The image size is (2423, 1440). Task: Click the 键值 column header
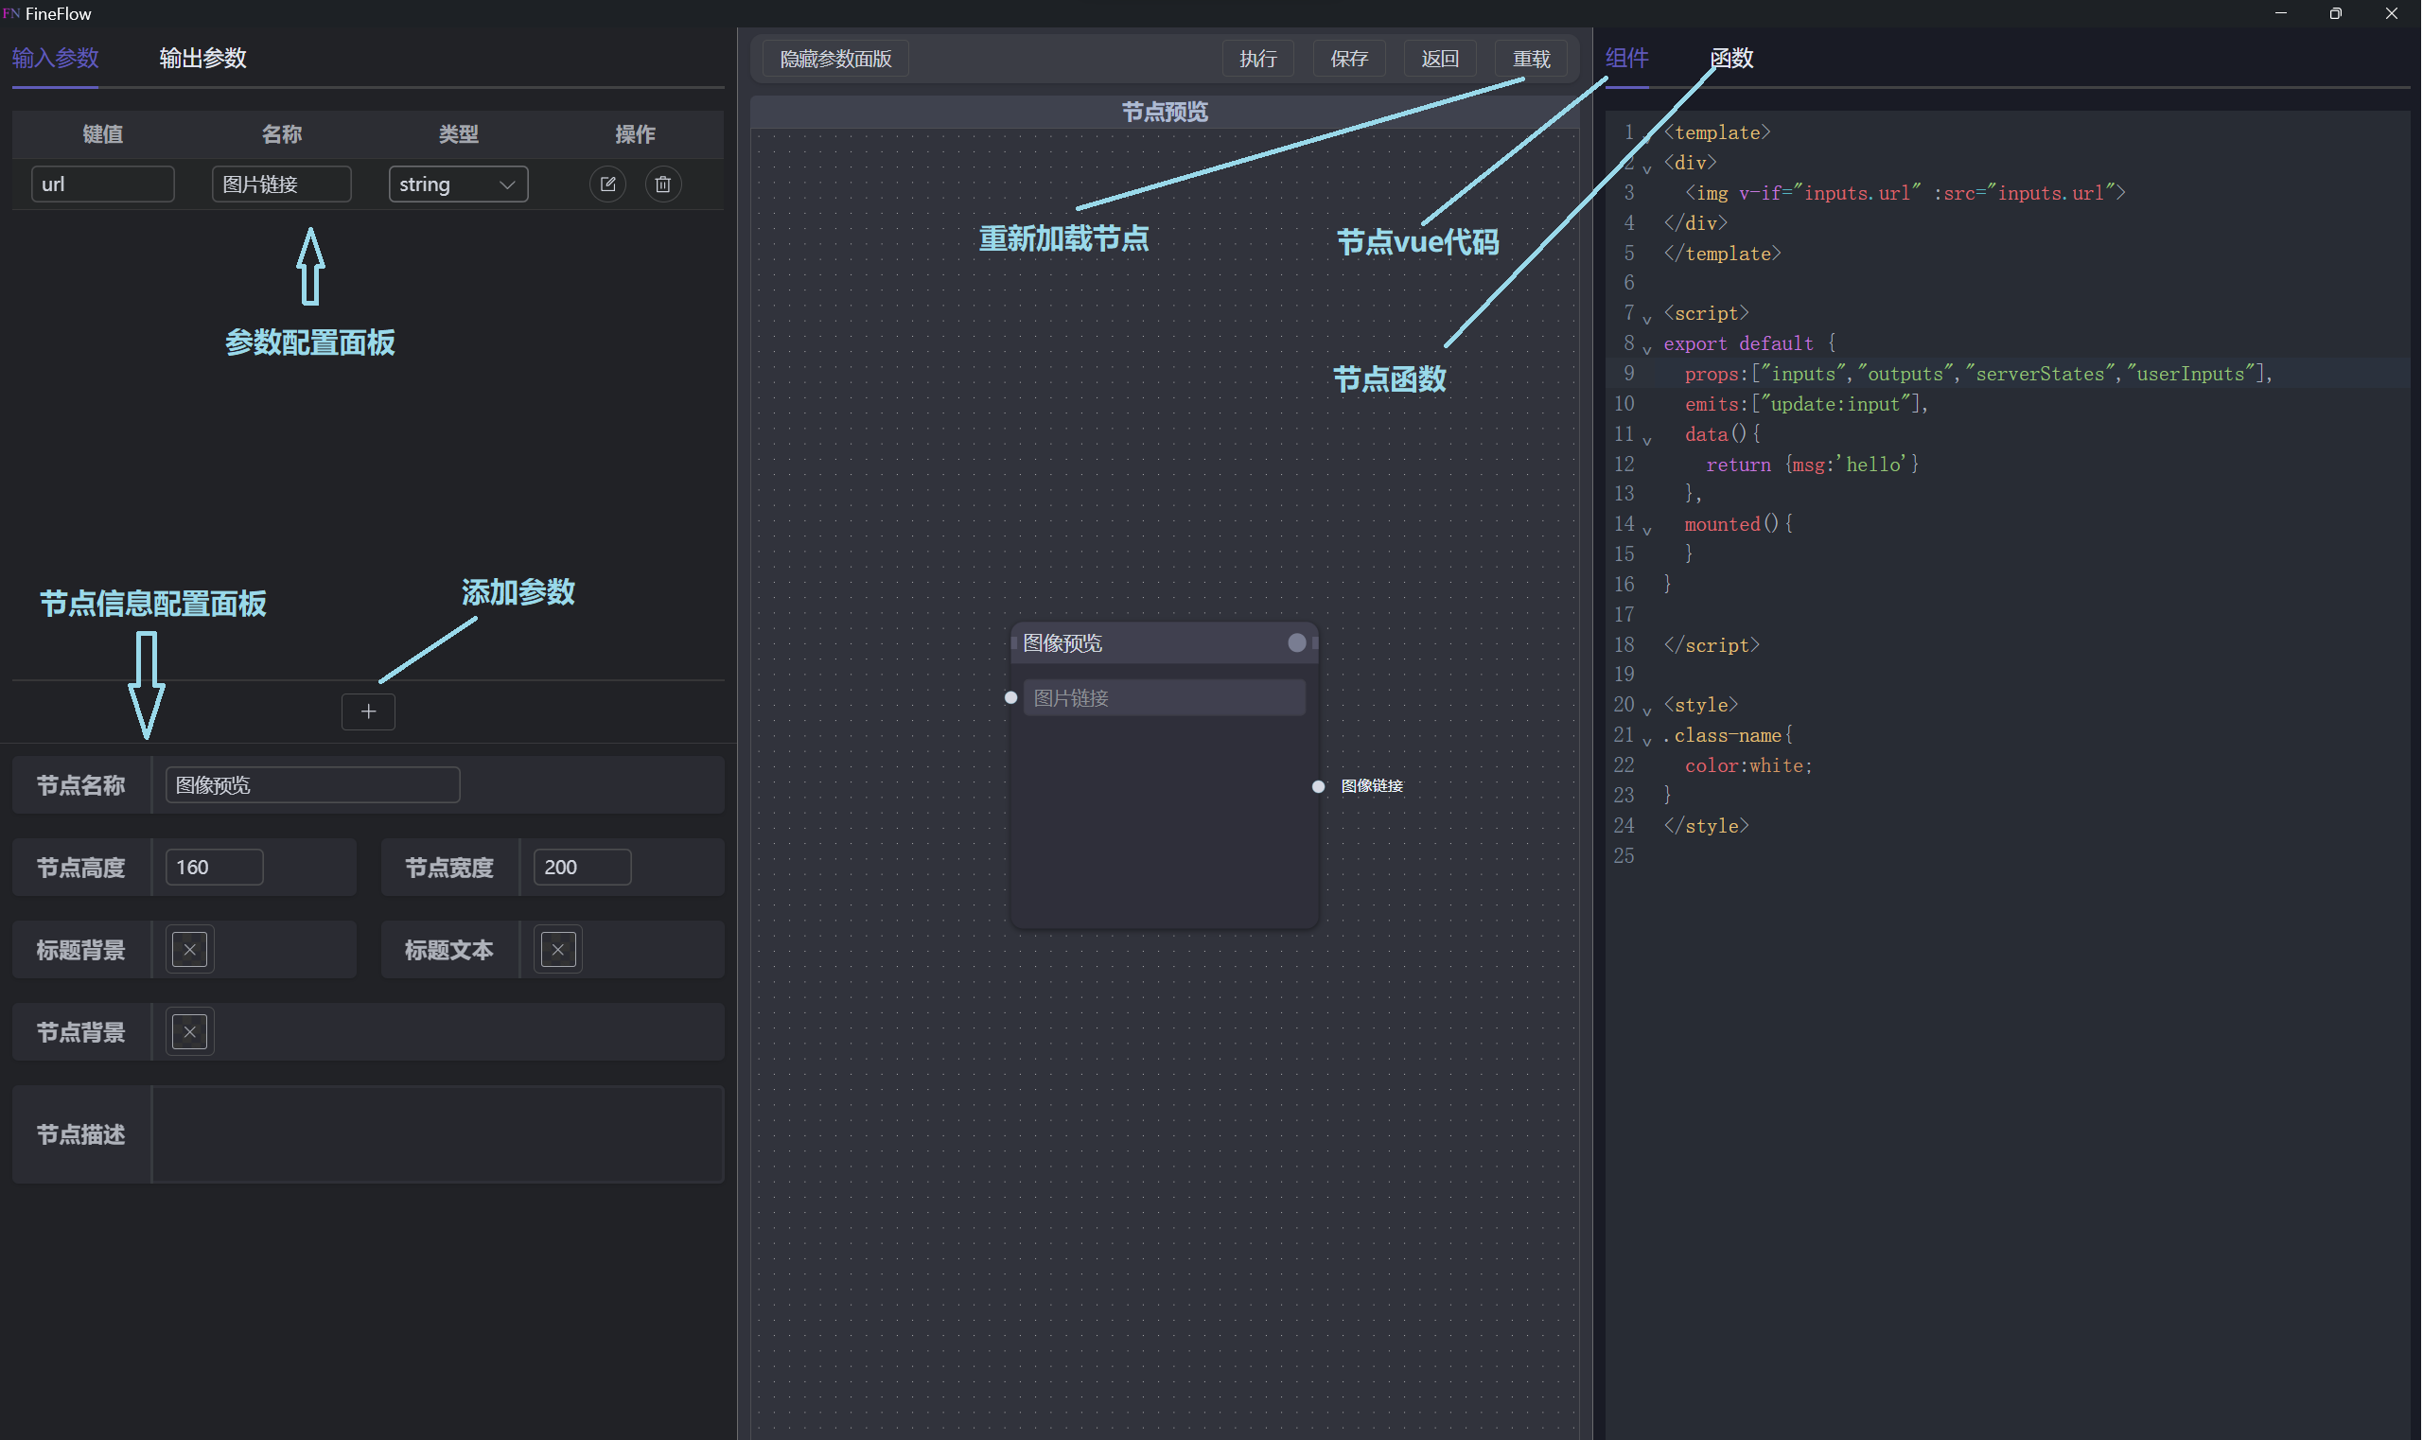(x=103, y=134)
